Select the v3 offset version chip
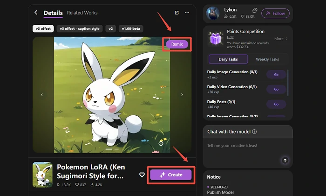Image resolution: width=326 pixels, height=196 pixels. [x=43, y=28]
